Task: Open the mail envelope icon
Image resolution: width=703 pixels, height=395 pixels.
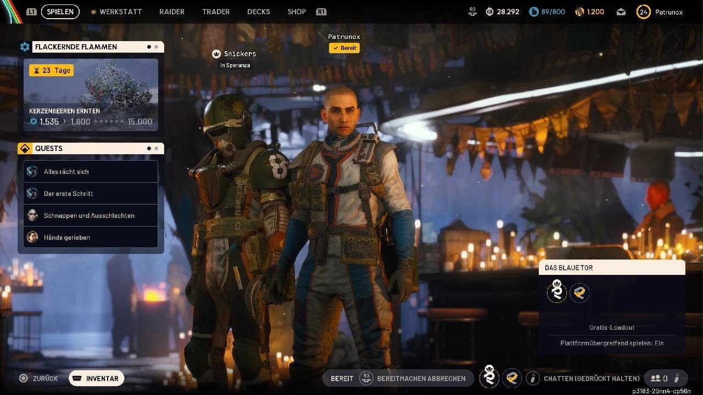Action: click(x=621, y=12)
